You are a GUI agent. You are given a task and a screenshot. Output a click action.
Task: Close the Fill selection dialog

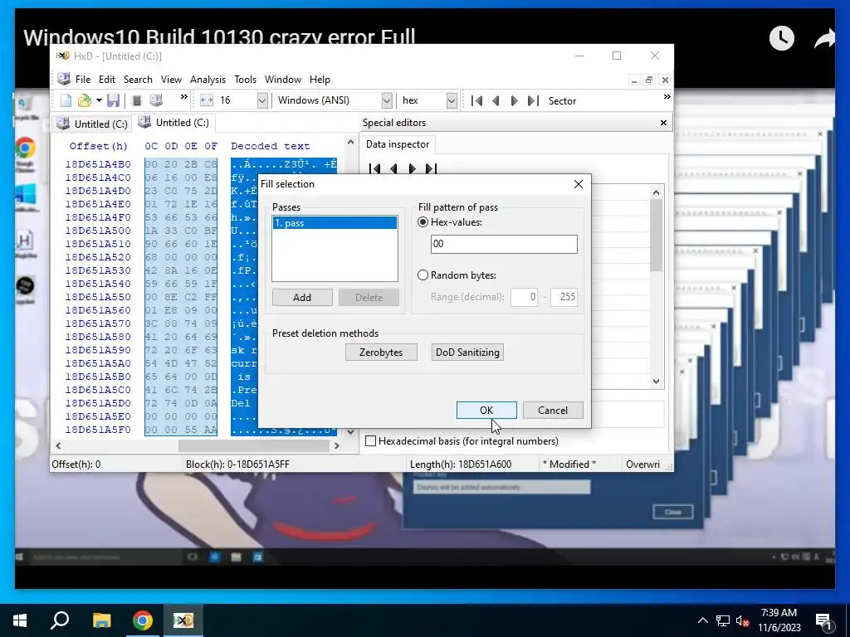[579, 184]
